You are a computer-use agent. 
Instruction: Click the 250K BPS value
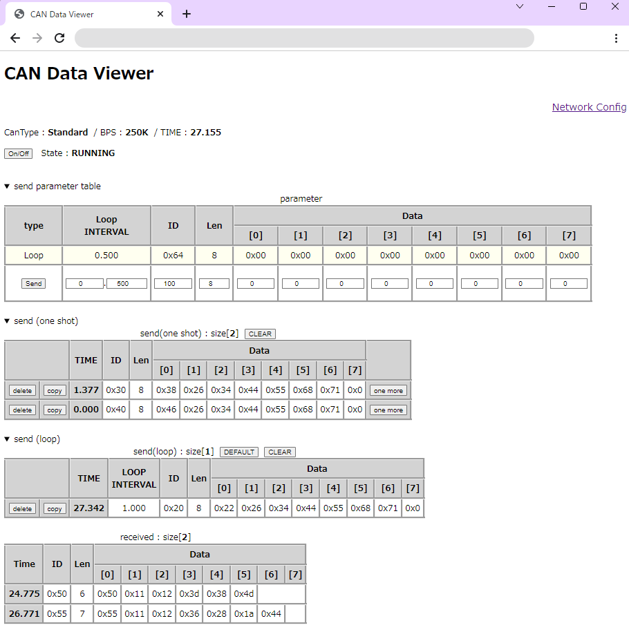(x=137, y=132)
